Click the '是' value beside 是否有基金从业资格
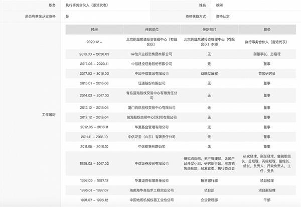301x207 pixels. 67,17
